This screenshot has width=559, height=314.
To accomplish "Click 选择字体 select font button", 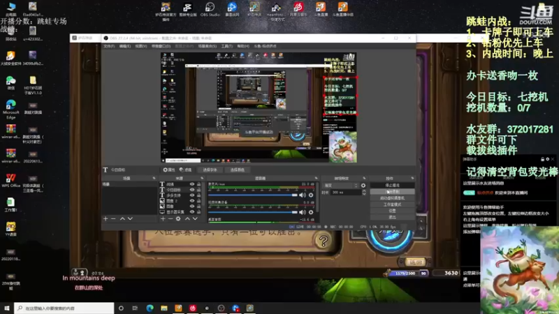I will [x=210, y=170].
